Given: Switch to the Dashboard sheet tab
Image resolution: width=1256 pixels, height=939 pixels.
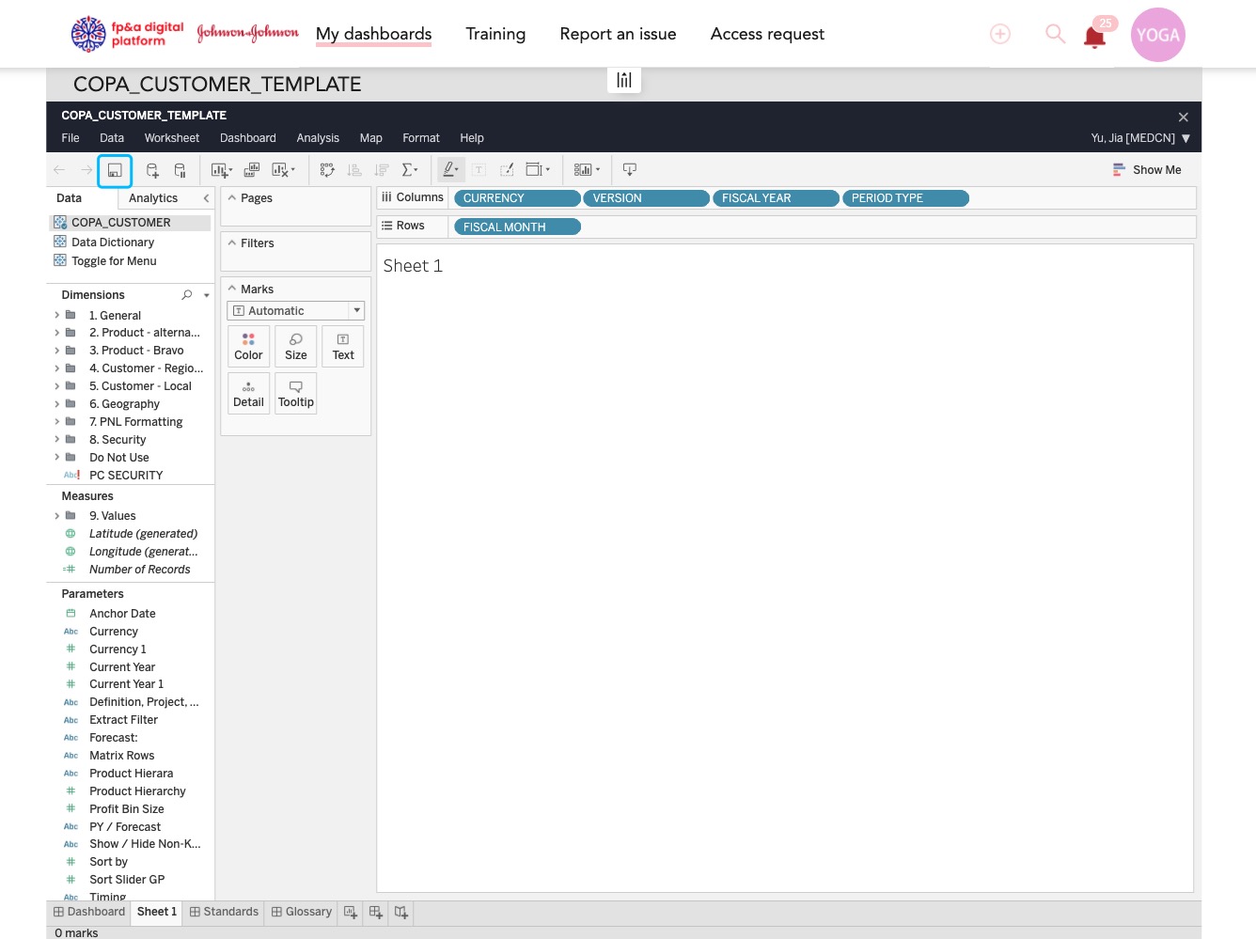Looking at the screenshot, I should click(x=89, y=912).
